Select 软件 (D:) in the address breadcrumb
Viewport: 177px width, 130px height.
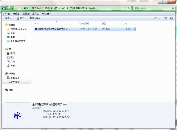point(36,8)
